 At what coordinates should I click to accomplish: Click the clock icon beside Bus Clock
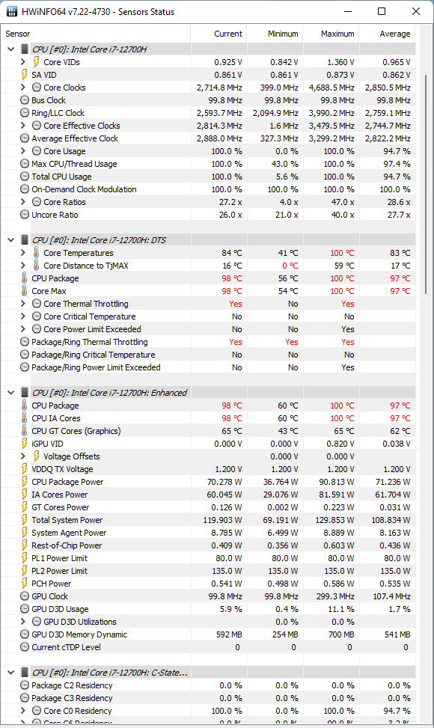click(25, 100)
